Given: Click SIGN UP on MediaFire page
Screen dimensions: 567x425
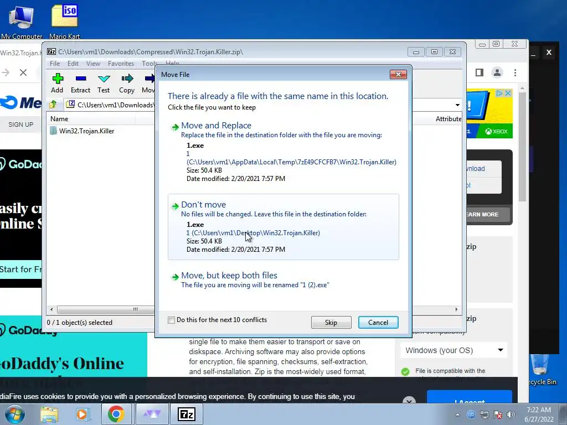Looking at the screenshot, I should click(20, 125).
